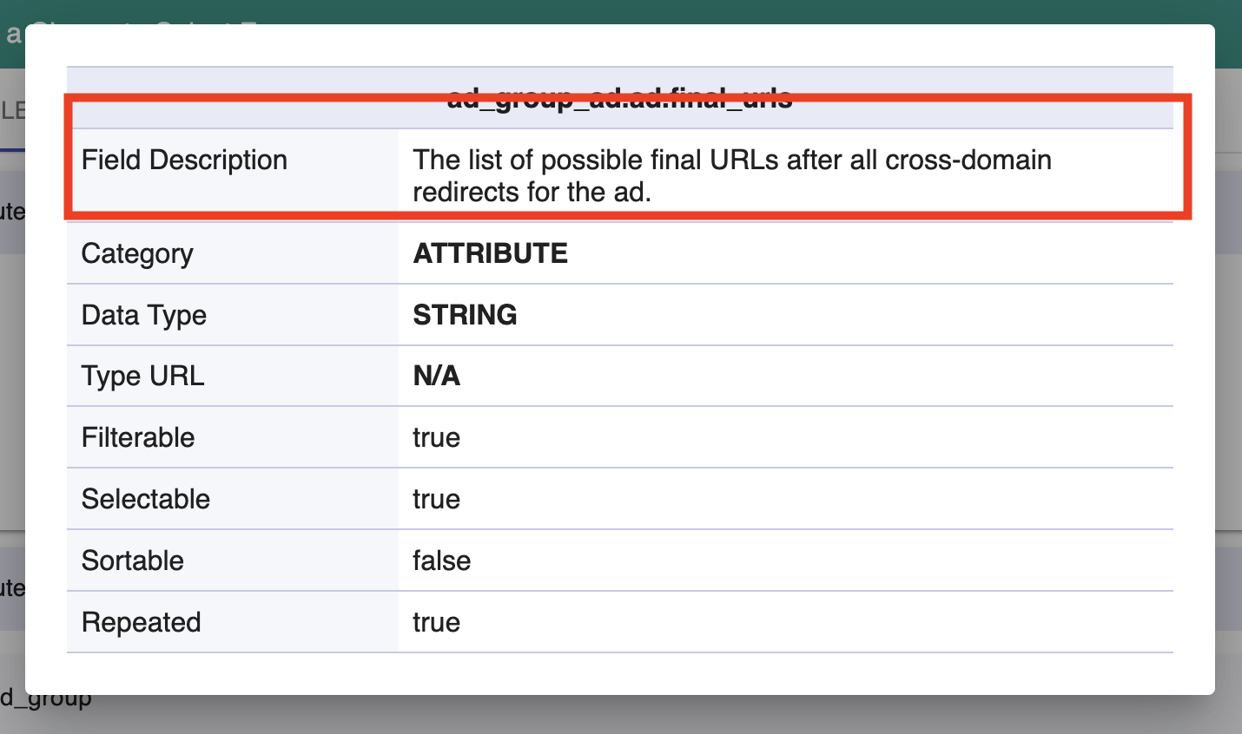Select the Filterable row label
The image size is (1242, 734).
(138, 438)
